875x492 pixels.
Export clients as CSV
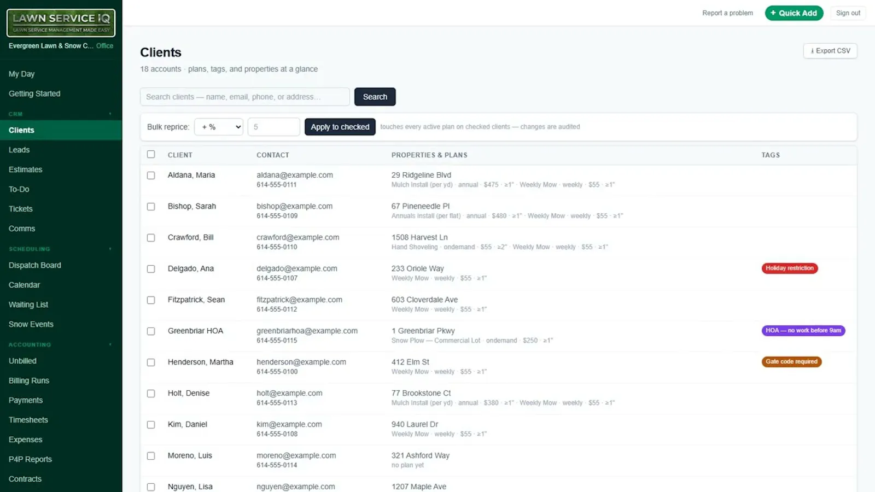tap(830, 51)
